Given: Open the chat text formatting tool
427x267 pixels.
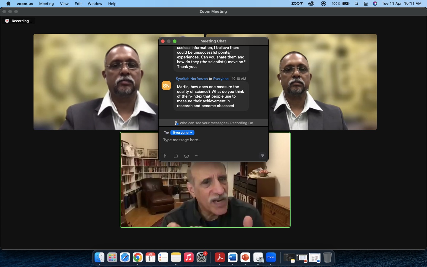Looking at the screenshot, I should point(165,156).
